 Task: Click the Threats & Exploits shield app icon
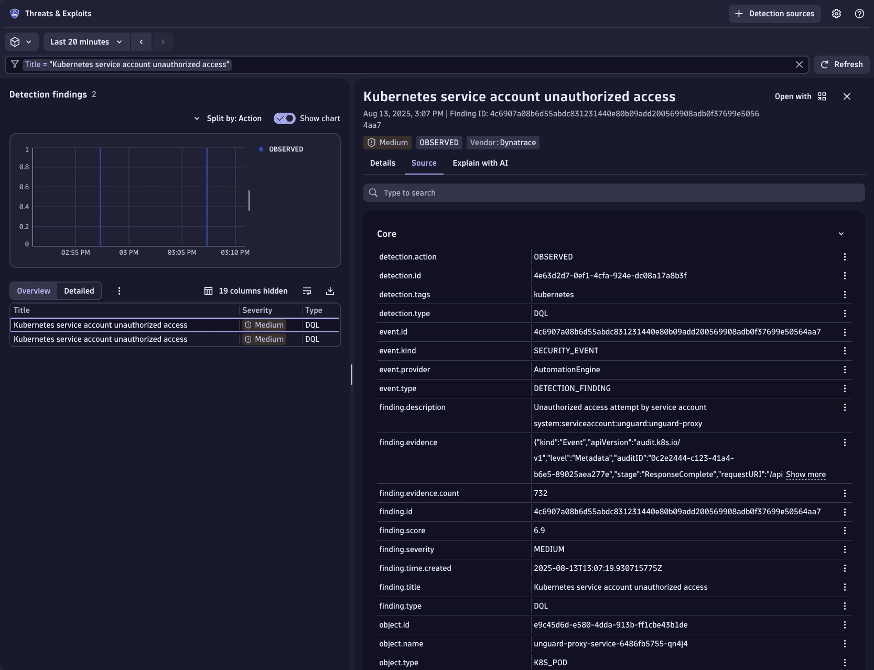click(x=15, y=14)
